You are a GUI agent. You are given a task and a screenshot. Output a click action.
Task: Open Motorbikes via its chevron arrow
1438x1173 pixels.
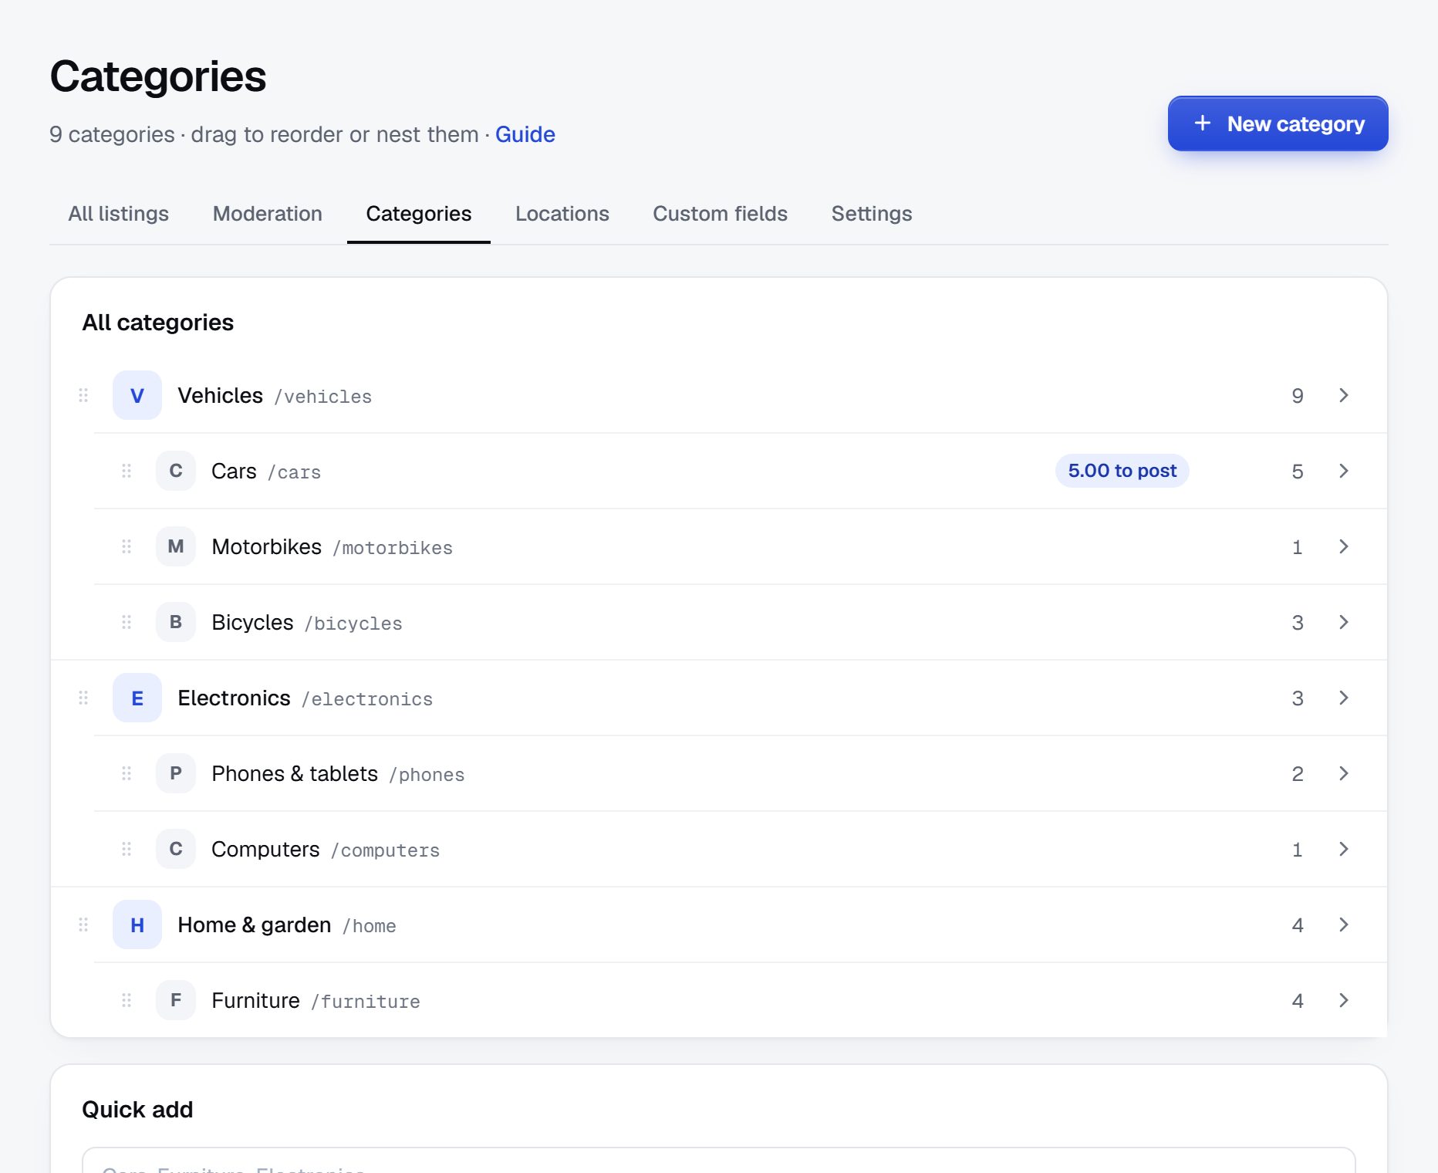click(1344, 546)
